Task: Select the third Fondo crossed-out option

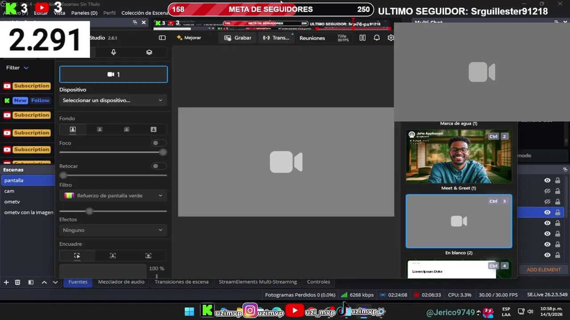Action: [x=126, y=129]
